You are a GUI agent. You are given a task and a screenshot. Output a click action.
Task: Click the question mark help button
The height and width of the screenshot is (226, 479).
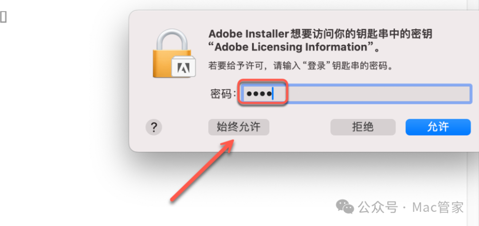pyautogui.click(x=154, y=127)
